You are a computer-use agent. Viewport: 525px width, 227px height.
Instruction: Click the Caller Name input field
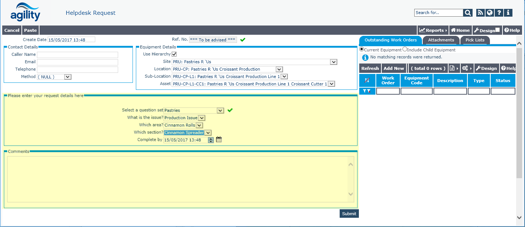[77, 55]
